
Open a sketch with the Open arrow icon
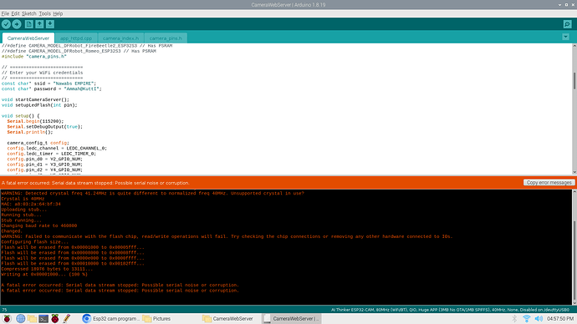pos(39,24)
